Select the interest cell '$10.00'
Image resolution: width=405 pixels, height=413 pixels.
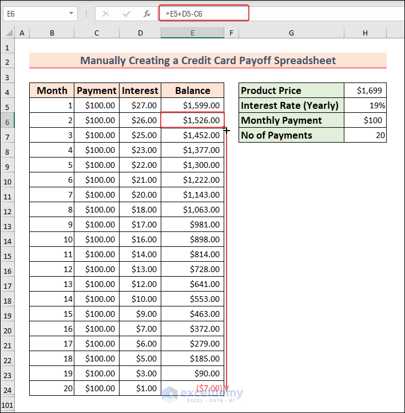click(x=140, y=298)
